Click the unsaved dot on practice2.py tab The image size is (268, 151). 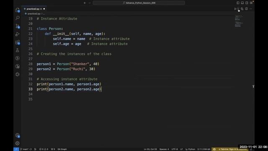pos(44,9)
